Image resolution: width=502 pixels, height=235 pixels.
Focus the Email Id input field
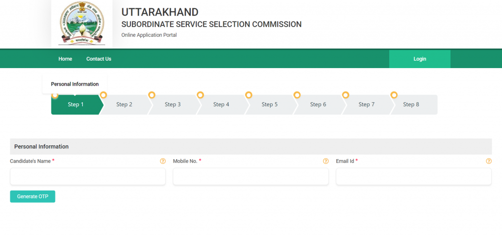(x=414, y=176)
